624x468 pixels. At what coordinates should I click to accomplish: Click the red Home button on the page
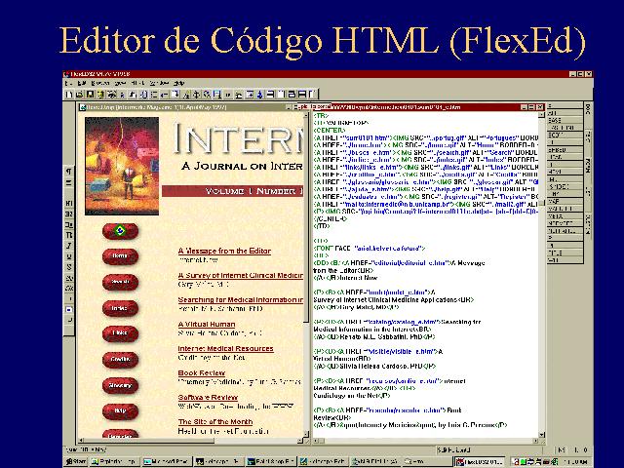pyautogui.click(x=120, y=255)
